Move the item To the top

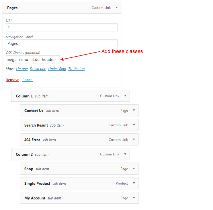click(76, 69)
